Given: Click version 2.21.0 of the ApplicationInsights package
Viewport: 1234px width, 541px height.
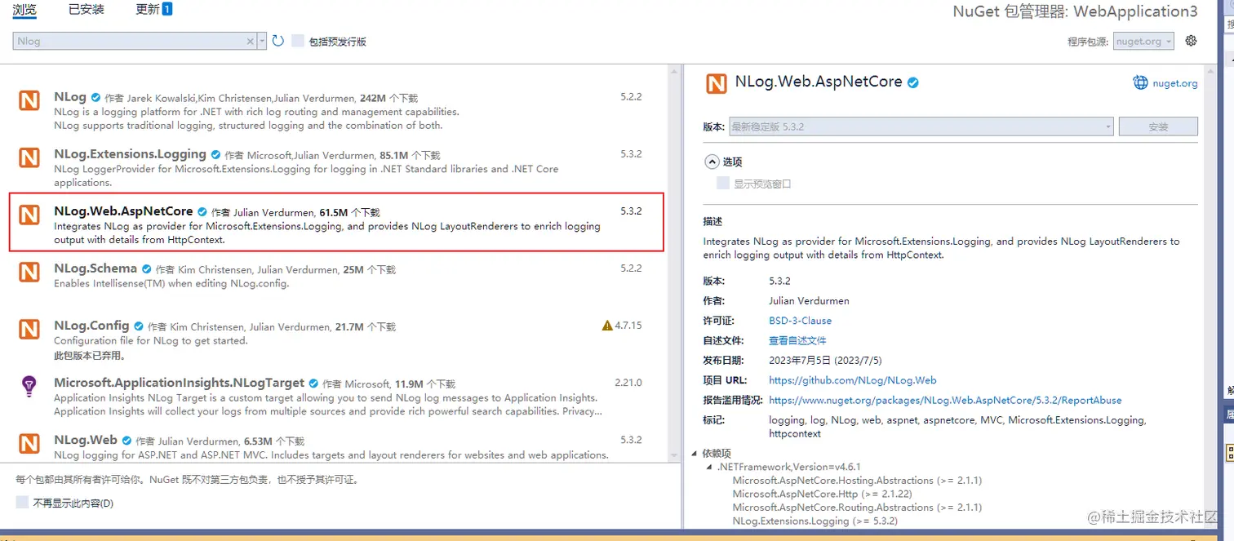Looking at the screenshot, I should (x=628, y=383).
